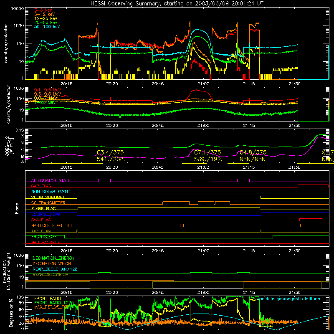Click the '0.1-0.3 MeV' legend label
Screen dimensions: 334x334
click(x=48, y=90)
